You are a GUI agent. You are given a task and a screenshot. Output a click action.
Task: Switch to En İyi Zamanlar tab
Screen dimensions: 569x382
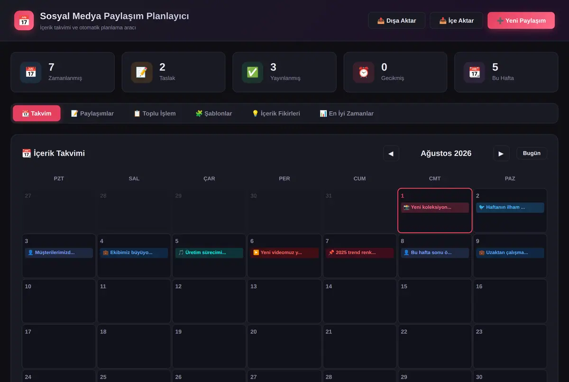tap(347, 113)
